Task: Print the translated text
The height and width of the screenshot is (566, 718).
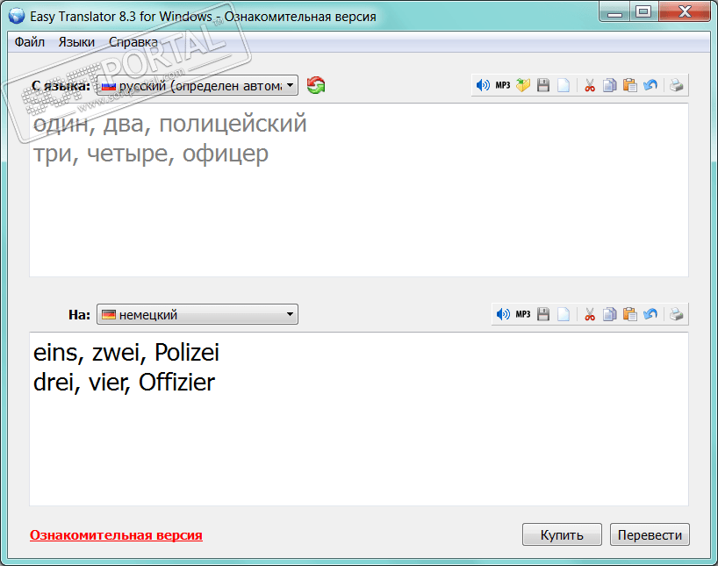Action: coord(677,314)
